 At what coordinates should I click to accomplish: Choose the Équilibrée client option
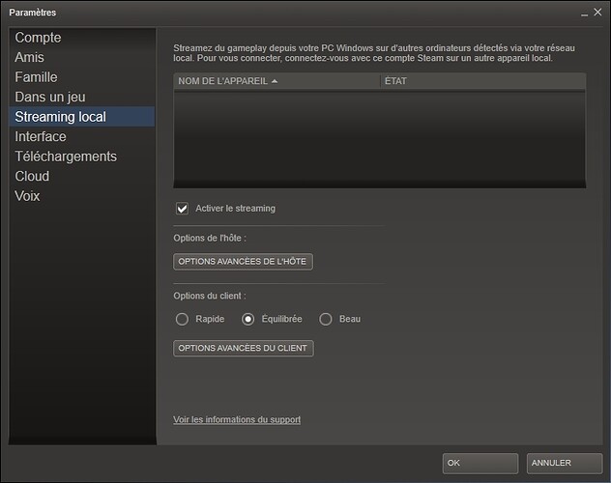(248, 320)
